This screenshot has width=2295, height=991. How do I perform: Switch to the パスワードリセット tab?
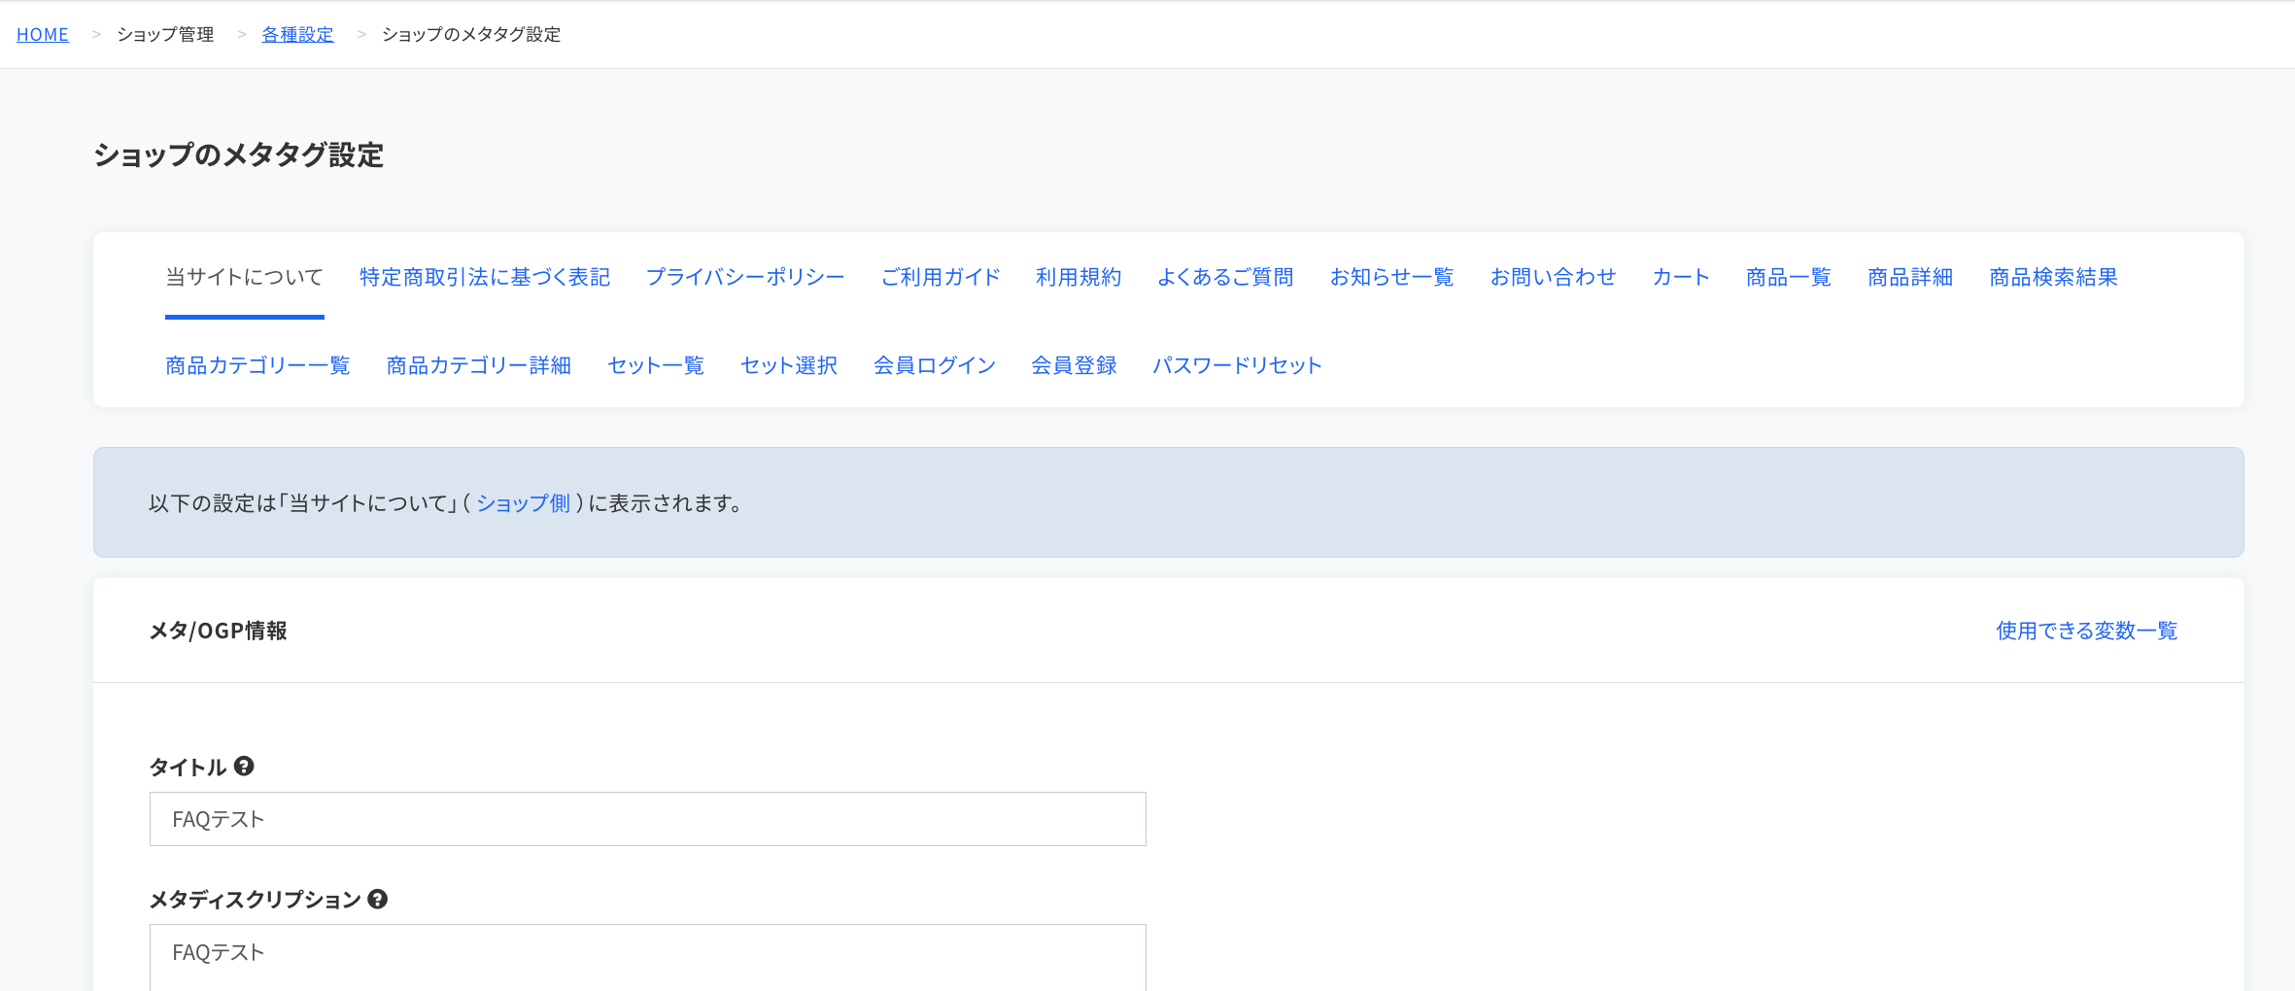[x=1238, y=365]
